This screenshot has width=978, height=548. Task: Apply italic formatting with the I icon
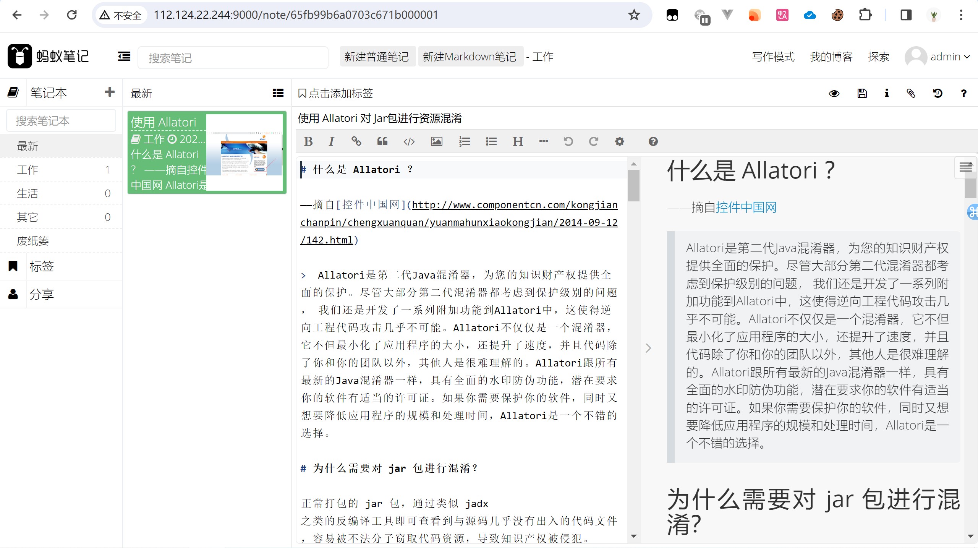(x=331, y=141)
